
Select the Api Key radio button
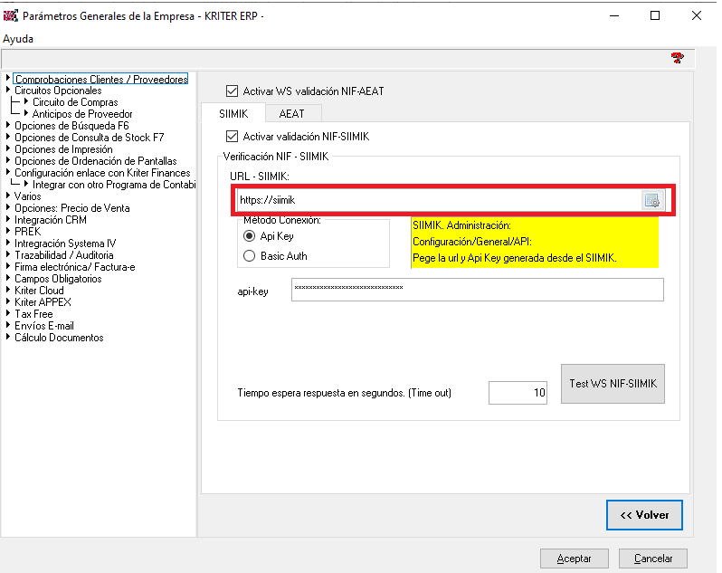point(250,235)
